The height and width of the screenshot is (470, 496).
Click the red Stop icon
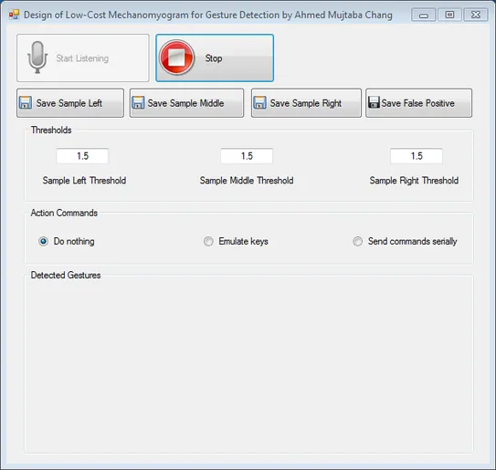click(176, 57)
